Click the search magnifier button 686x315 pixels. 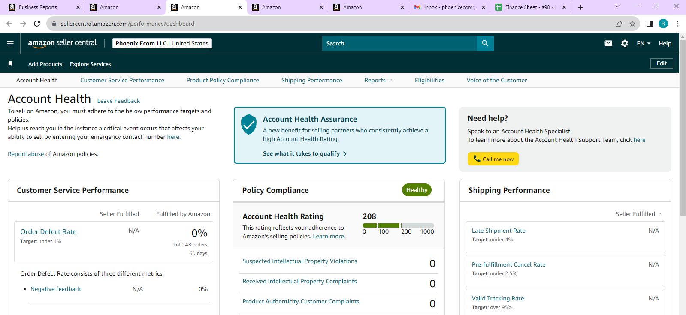pos(485,43)
